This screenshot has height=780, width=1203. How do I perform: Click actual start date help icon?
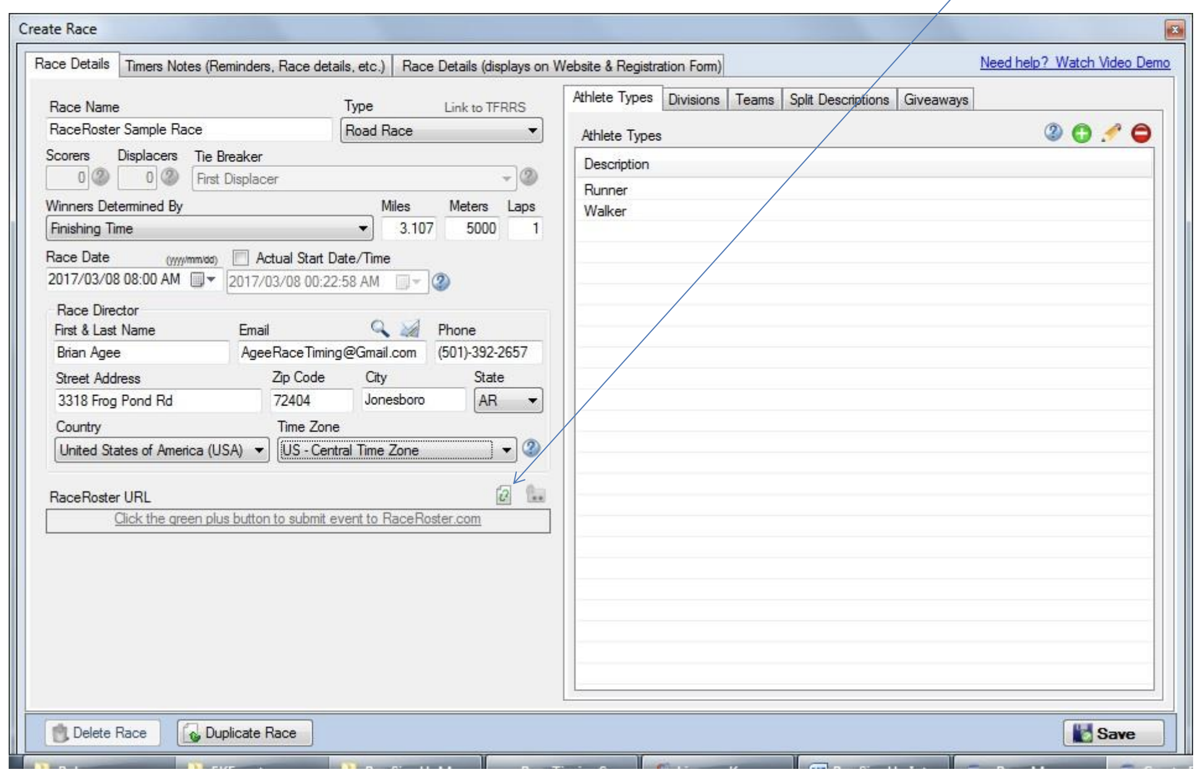(x=441, y=282)
